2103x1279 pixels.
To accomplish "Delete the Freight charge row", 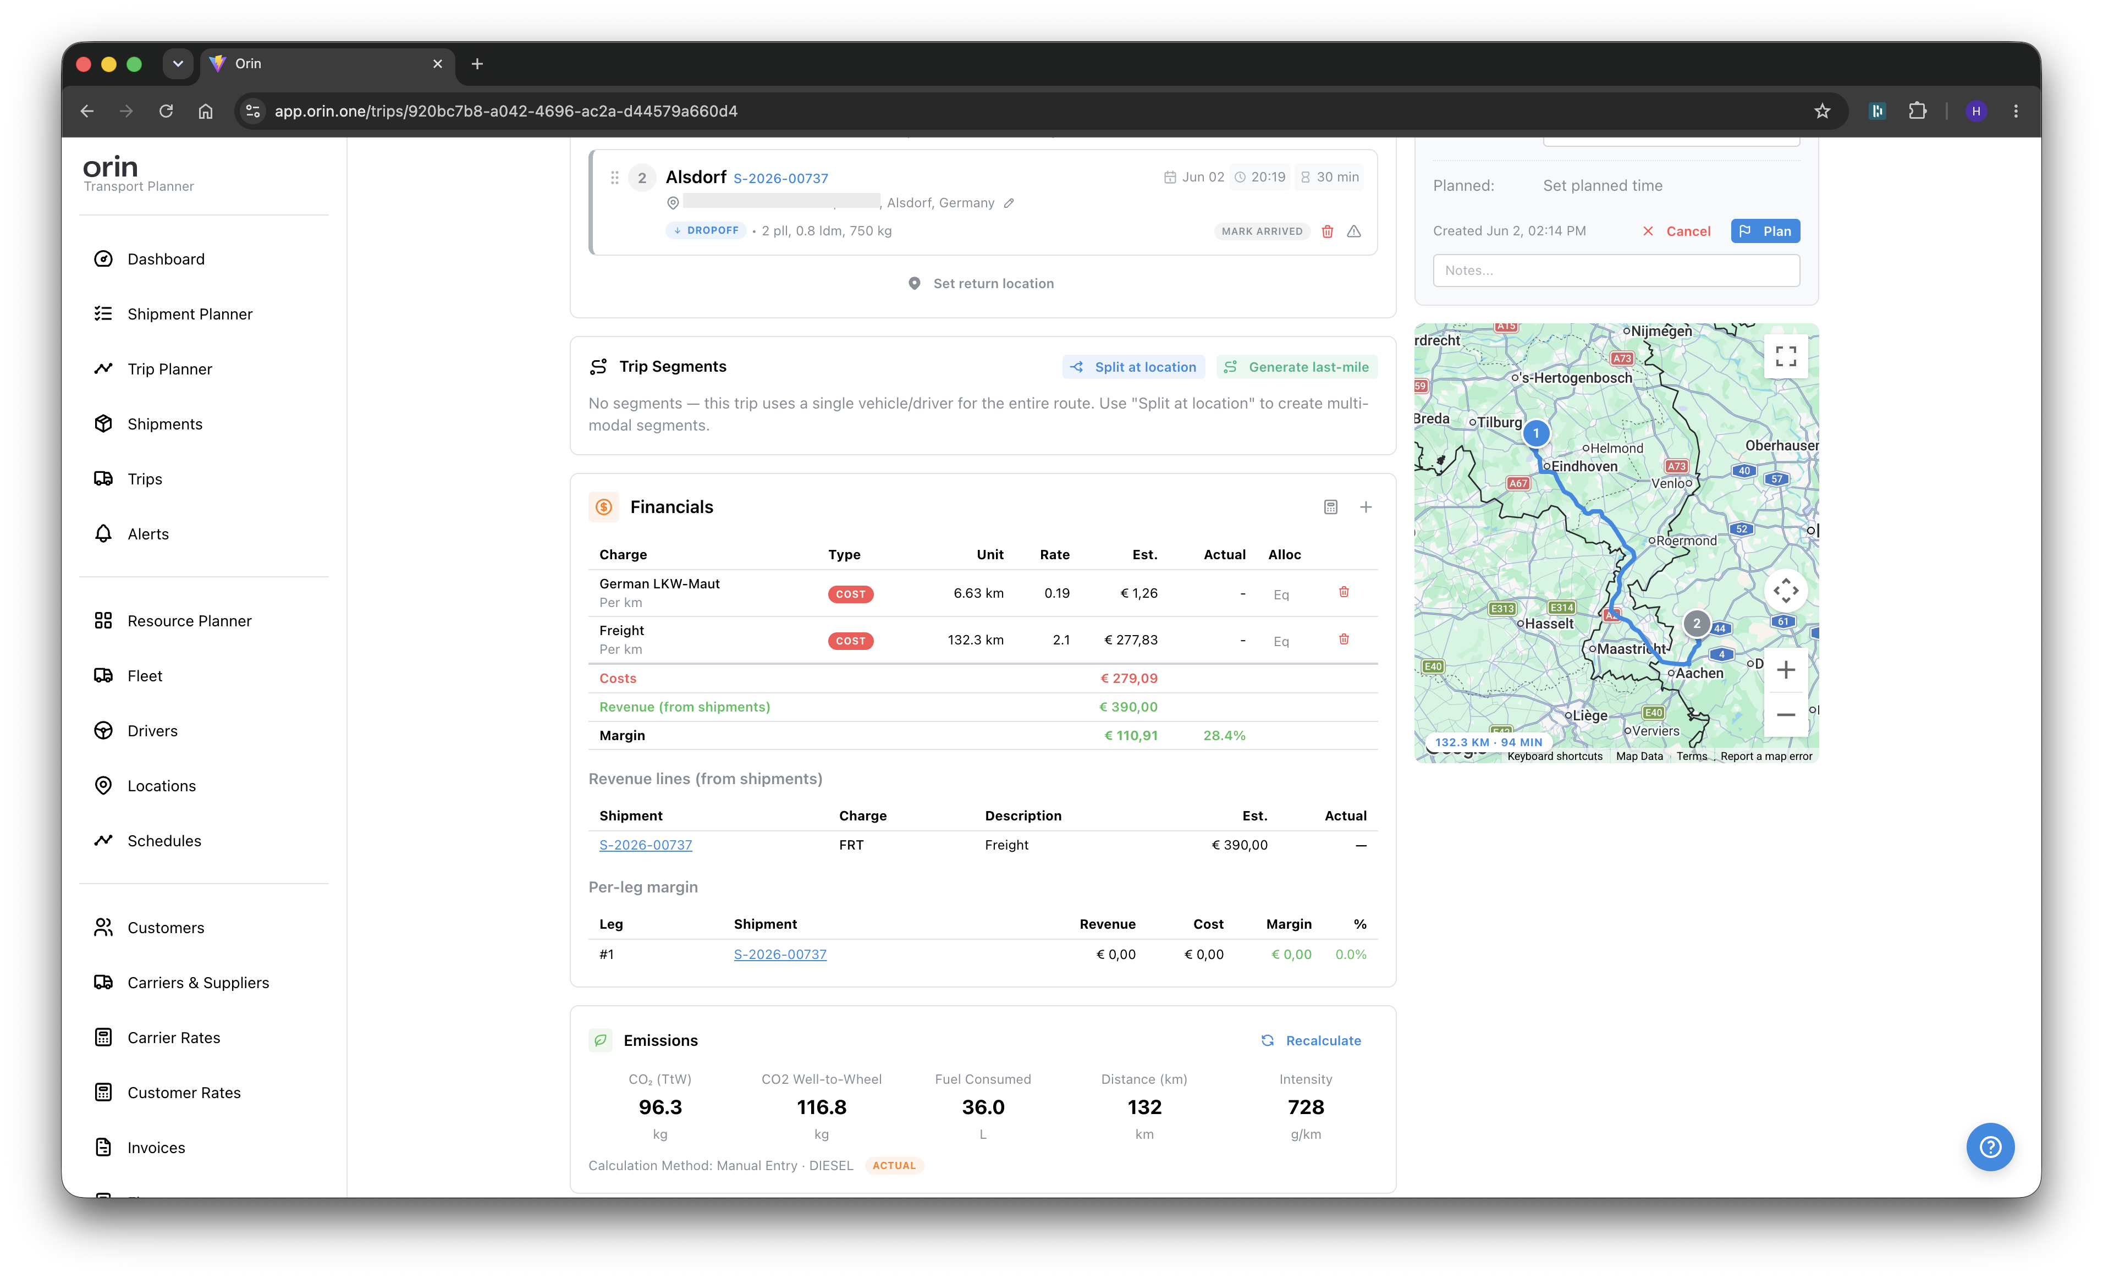I will tap(1344, 639).
